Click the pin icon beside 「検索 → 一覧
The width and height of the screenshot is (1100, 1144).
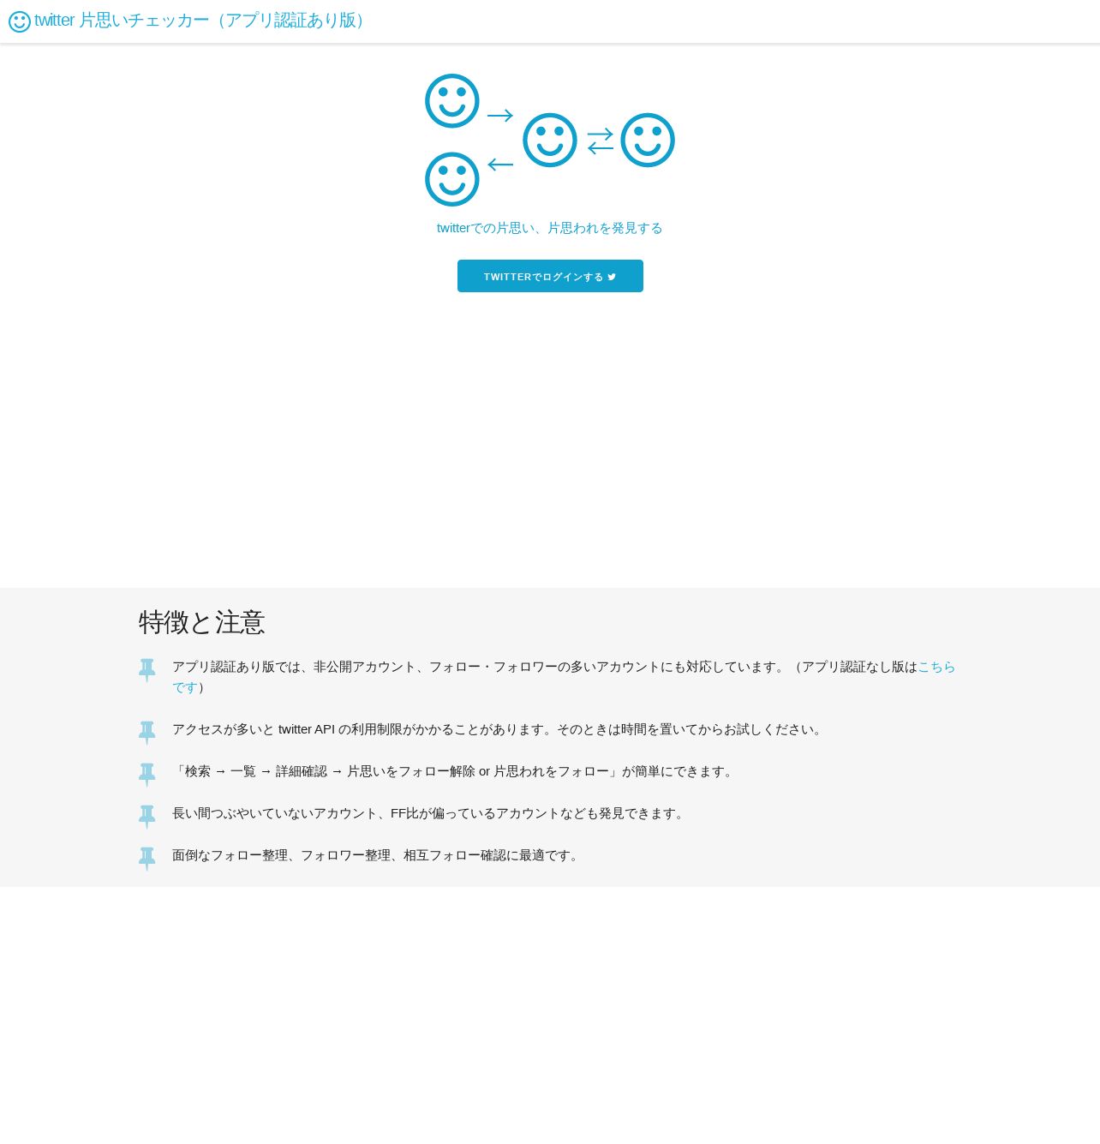(x=147, y=775)
